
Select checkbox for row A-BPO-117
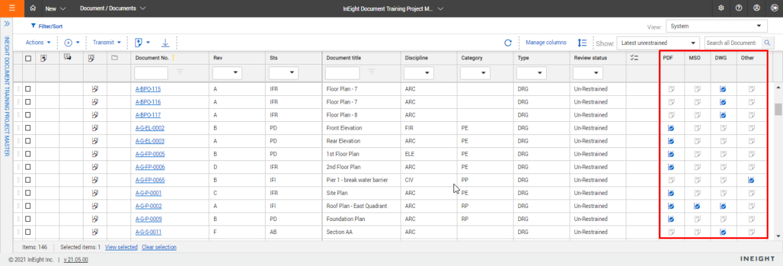28,115
